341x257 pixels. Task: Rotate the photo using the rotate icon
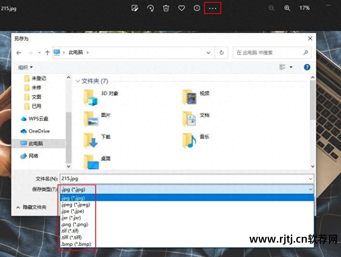point(150,8)
